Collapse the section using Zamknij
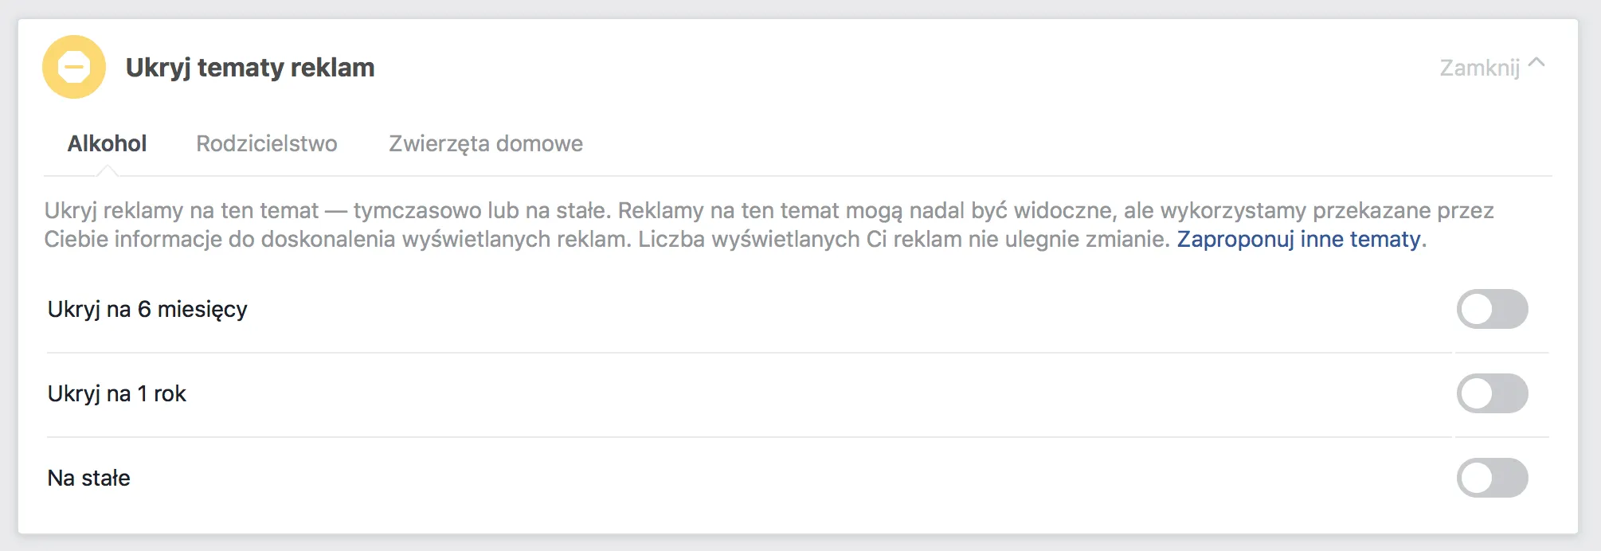The width and height of the screenshot is (1601, 551). pyautogui.click(x=1480, y=68)
